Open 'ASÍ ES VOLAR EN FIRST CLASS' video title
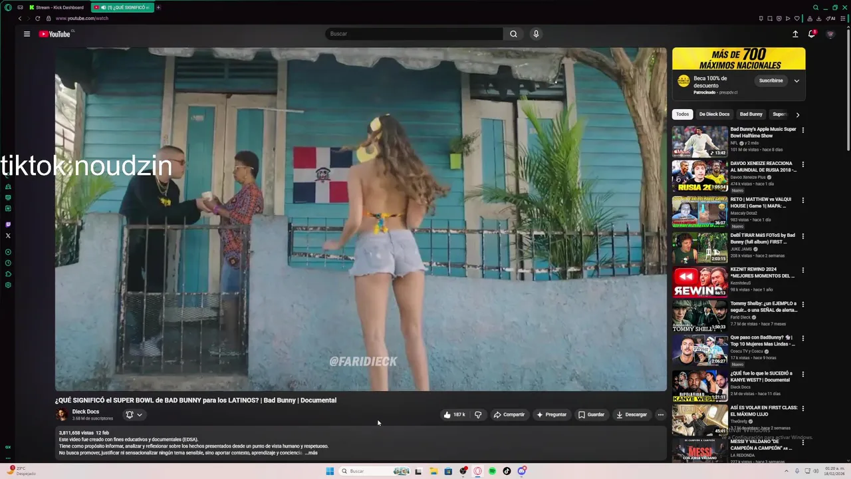 pos(764,410)
